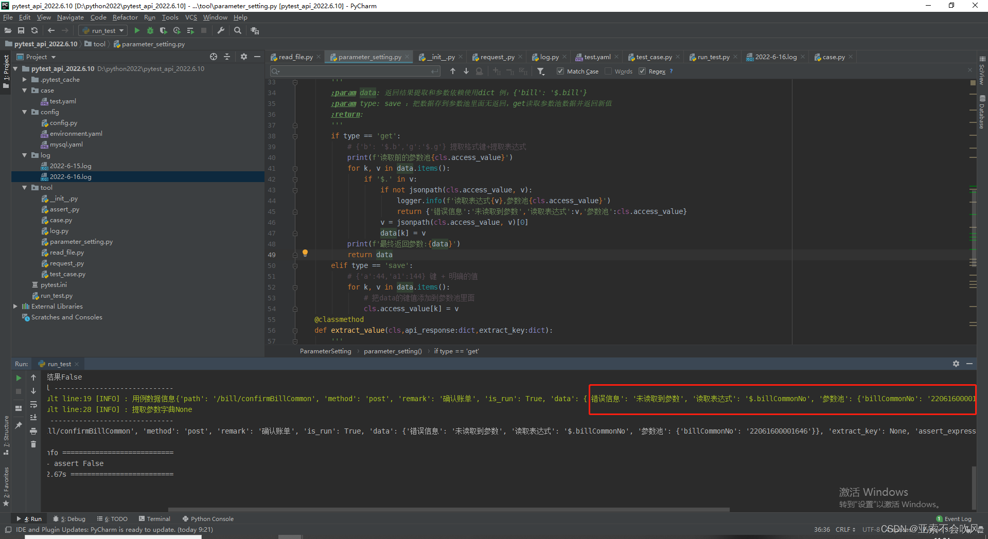Click the CRLF line separator in status bar
Screen dimensions: 988x539
(x=845, y=529)
